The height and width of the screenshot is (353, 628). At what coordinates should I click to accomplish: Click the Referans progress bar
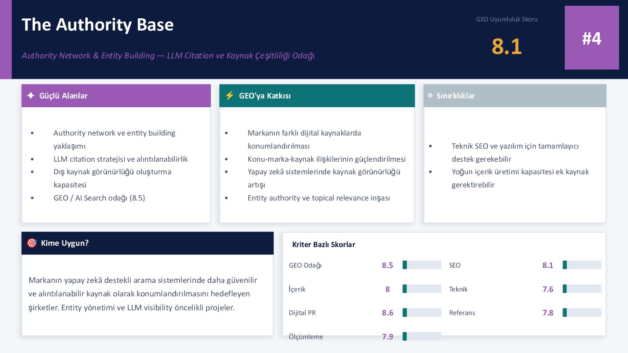tap(582, 312)
